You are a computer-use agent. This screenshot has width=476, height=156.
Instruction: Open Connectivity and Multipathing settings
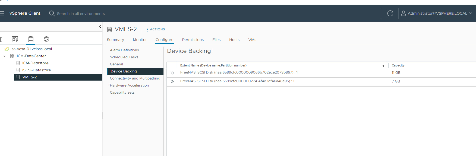[x=135, y=78]
